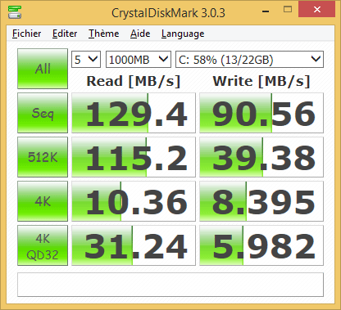Open the Aide menu
Viewport: 341px width, 310px height.
click(140, 34)
